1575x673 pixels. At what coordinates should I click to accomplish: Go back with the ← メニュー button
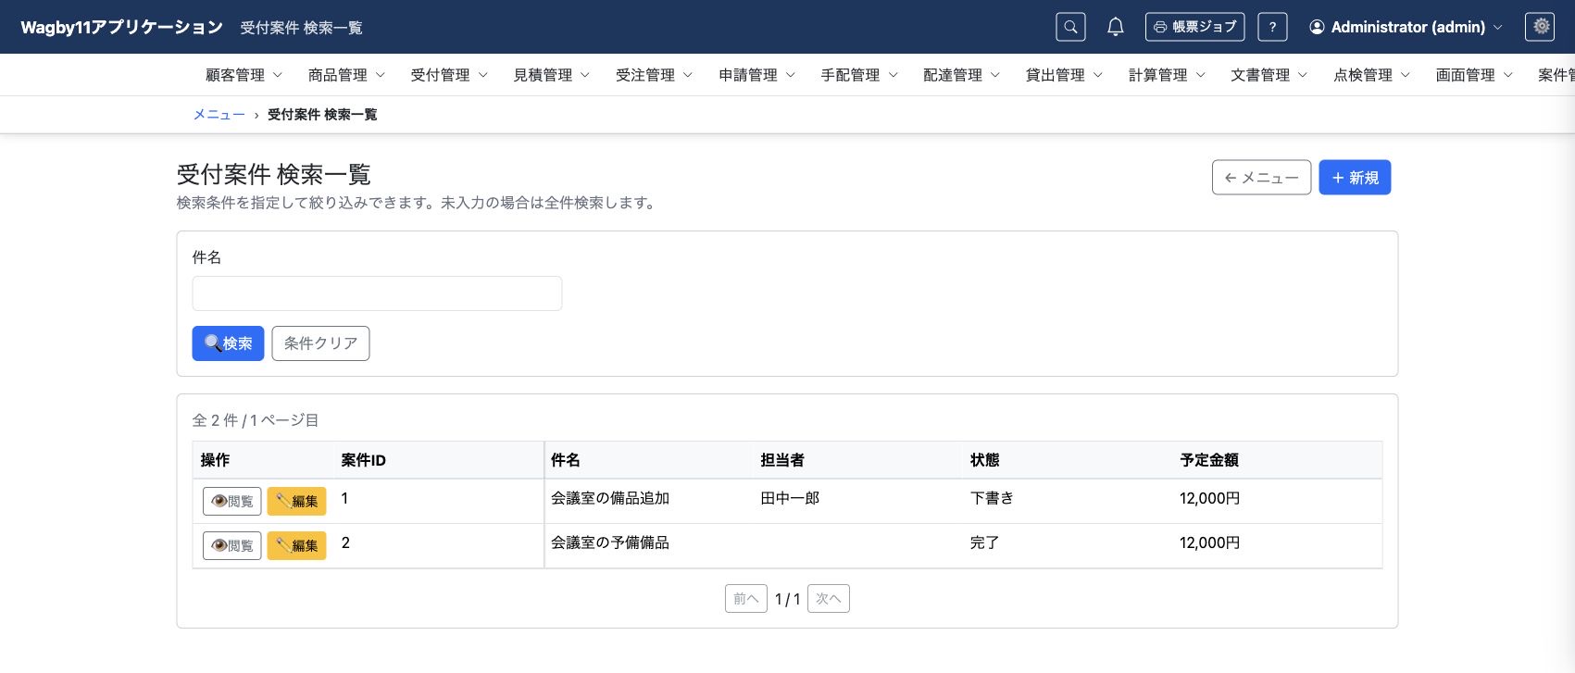coord(1261,178)
